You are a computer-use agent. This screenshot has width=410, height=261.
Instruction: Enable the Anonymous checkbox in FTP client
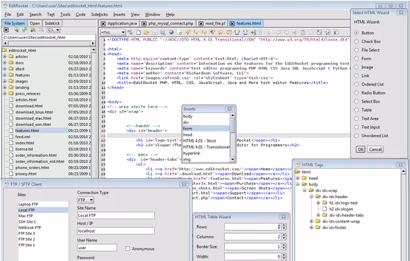click(x=127, y=248)
